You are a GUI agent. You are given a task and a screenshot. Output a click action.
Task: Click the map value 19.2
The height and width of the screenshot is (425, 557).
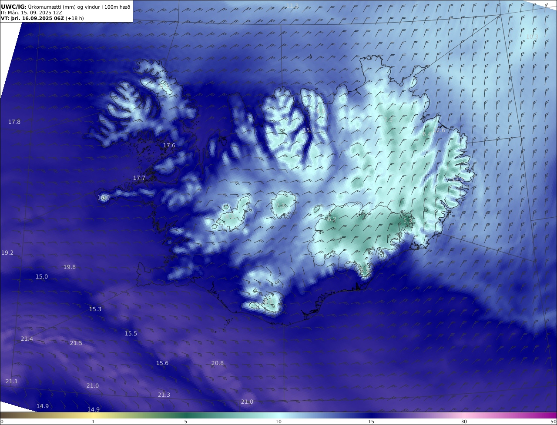pyautogui.click(x=7, y=253)
